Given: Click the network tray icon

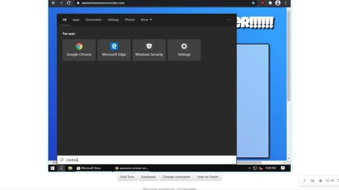Looking at the screenshot, I should pos(255,168).
